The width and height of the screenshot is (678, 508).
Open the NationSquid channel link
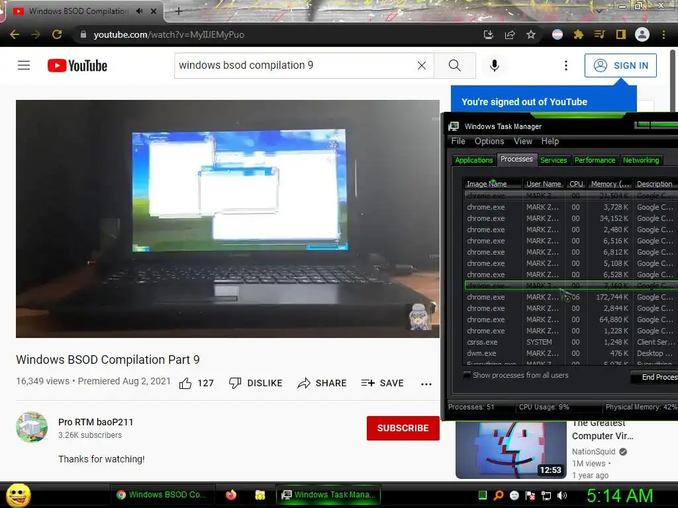pos(593,451)
